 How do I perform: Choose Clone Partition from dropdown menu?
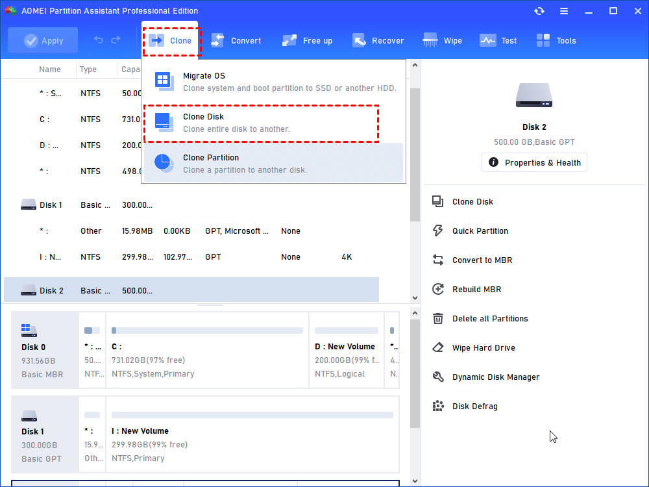pyautogui.click(x=273, y=164)
